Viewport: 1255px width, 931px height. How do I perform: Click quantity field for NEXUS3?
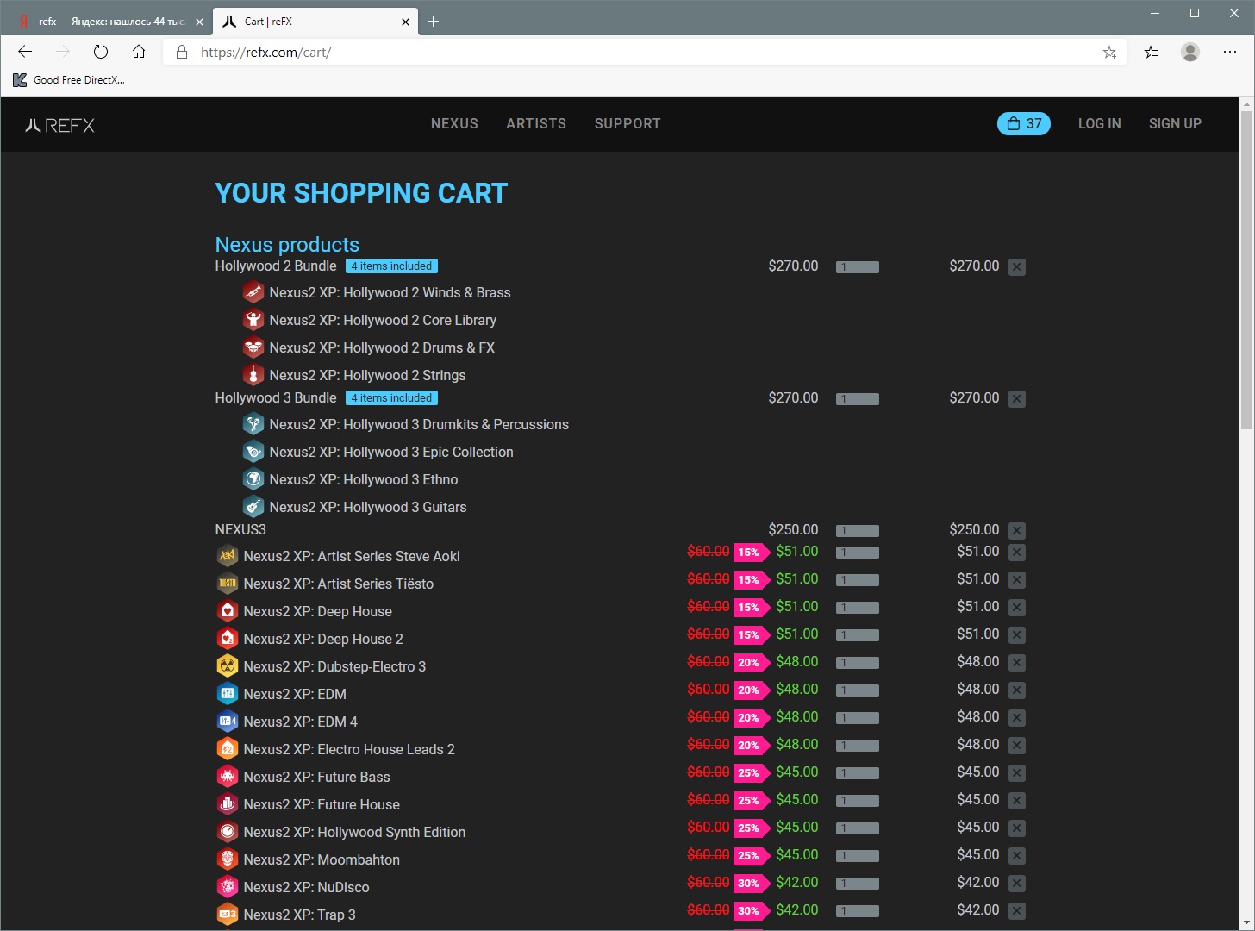[x=858, y=531]
